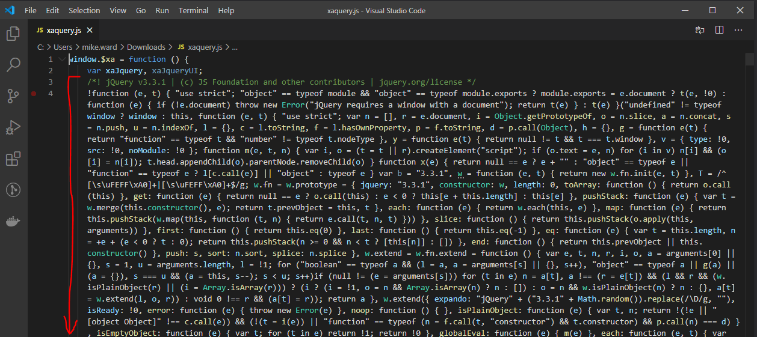
Task: Close the Visual Studio Code window
Action: click(x=741, y=10)
